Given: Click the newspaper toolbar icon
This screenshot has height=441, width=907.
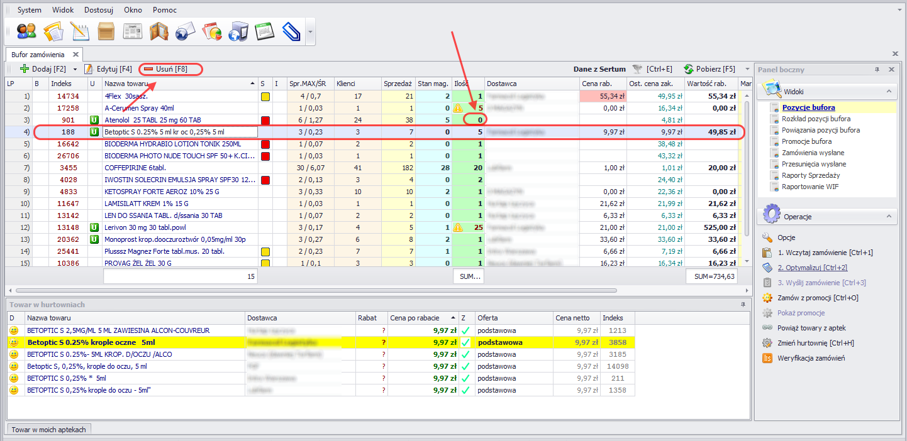Looking at the screenshot, I should (133, 31).
